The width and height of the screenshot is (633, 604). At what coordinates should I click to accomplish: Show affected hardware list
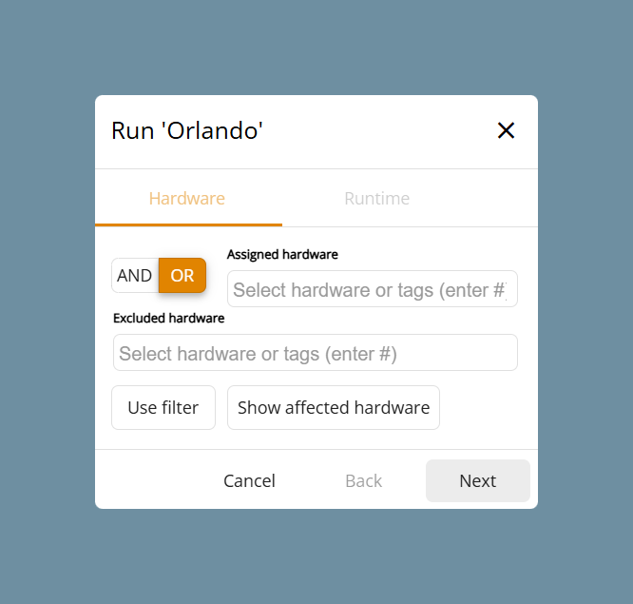pyautogui.click(x=334, y=408)
